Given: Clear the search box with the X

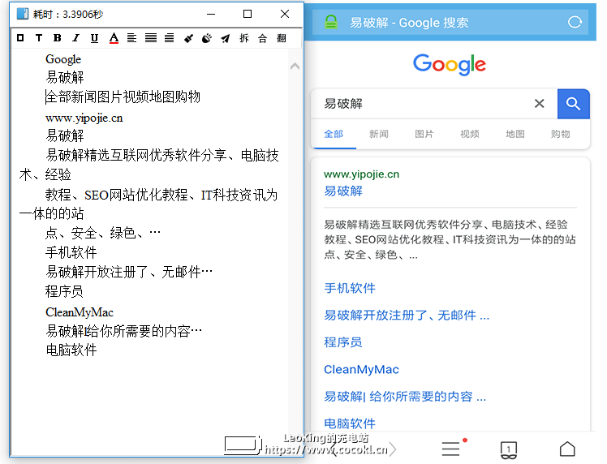Looking at the screenshot, I should pyautogui.click(x=540, y=104).
